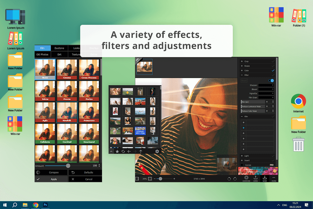313x209 pixels.
Task: Click the Open icon in the editor's bottom bar
Action: 256,178
